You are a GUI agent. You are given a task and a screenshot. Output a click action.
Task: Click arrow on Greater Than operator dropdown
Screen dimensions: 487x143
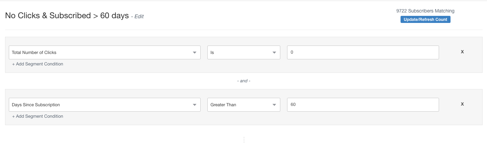click(x=274, y=105)
